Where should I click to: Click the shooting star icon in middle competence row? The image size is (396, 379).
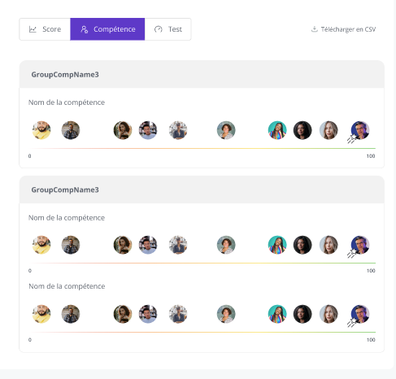(x=352, y=254)
